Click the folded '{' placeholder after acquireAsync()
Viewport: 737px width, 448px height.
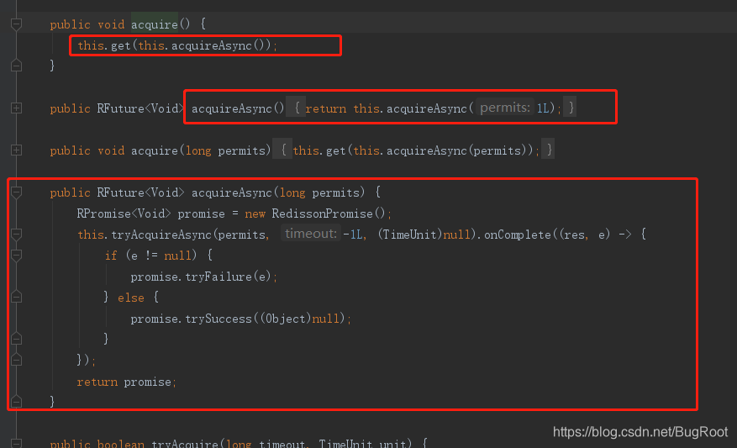coord(296,108)
